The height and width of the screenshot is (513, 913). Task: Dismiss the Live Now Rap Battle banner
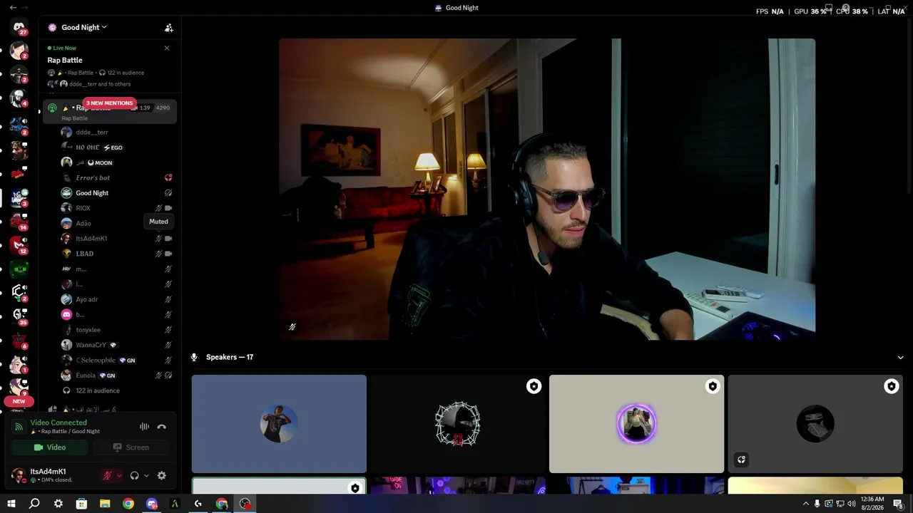[167, 48]
